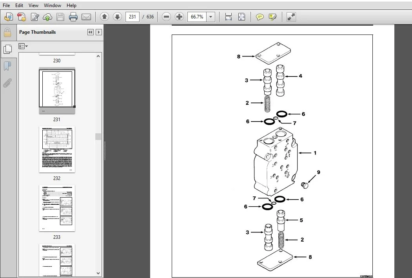Open the zoom level dropdown arrow

pyautogui.click(x=211, y=17)
